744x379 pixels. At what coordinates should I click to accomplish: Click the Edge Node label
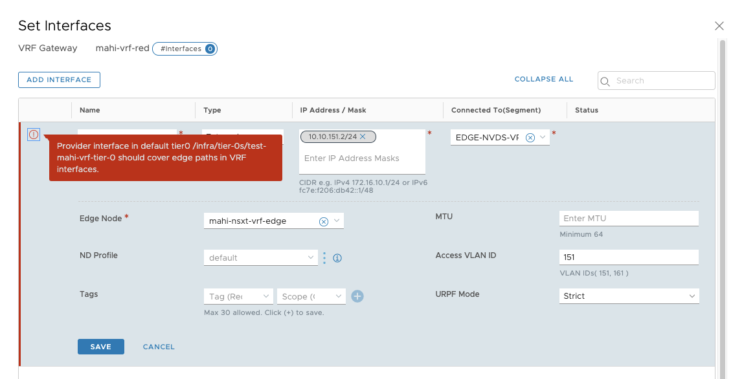(x=100, y=219)
